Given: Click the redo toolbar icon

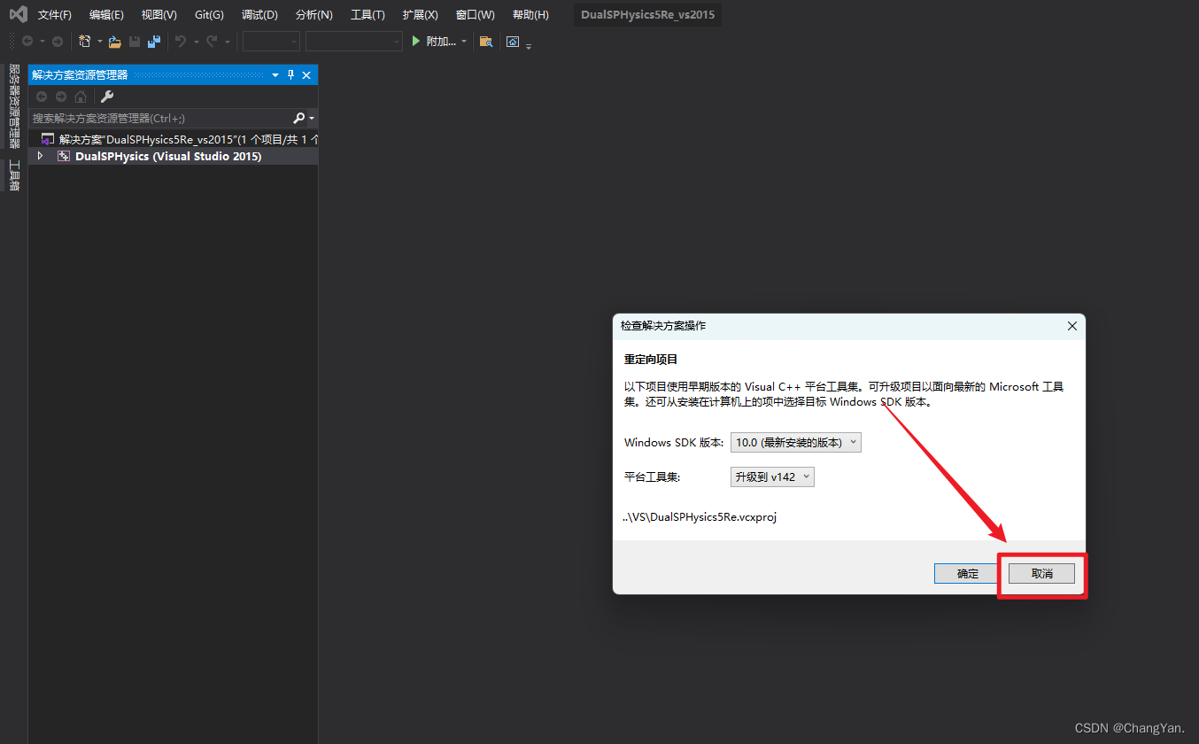Looking at the screenshot, I should [x=213, y=42].
